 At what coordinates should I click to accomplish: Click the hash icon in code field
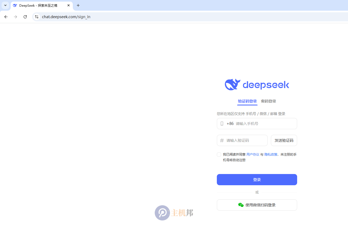pyautogui.click(x=222, y=140)
